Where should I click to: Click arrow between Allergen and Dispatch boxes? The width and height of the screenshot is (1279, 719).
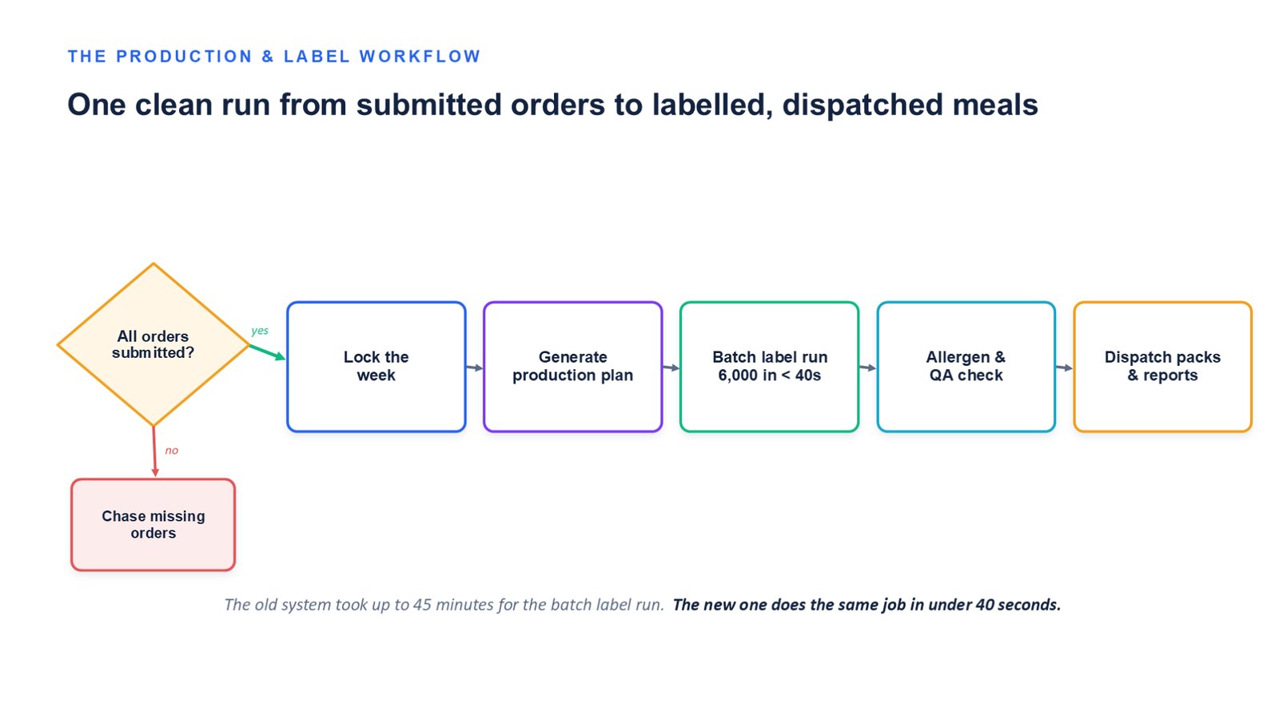tap(1065, 367)
